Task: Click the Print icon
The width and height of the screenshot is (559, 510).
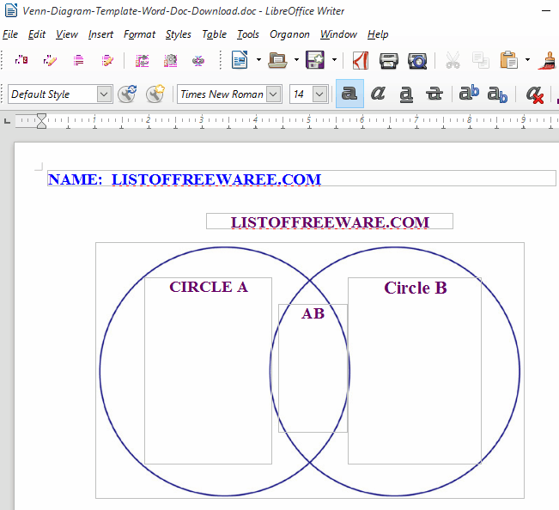Action: [x=389, y=60]
